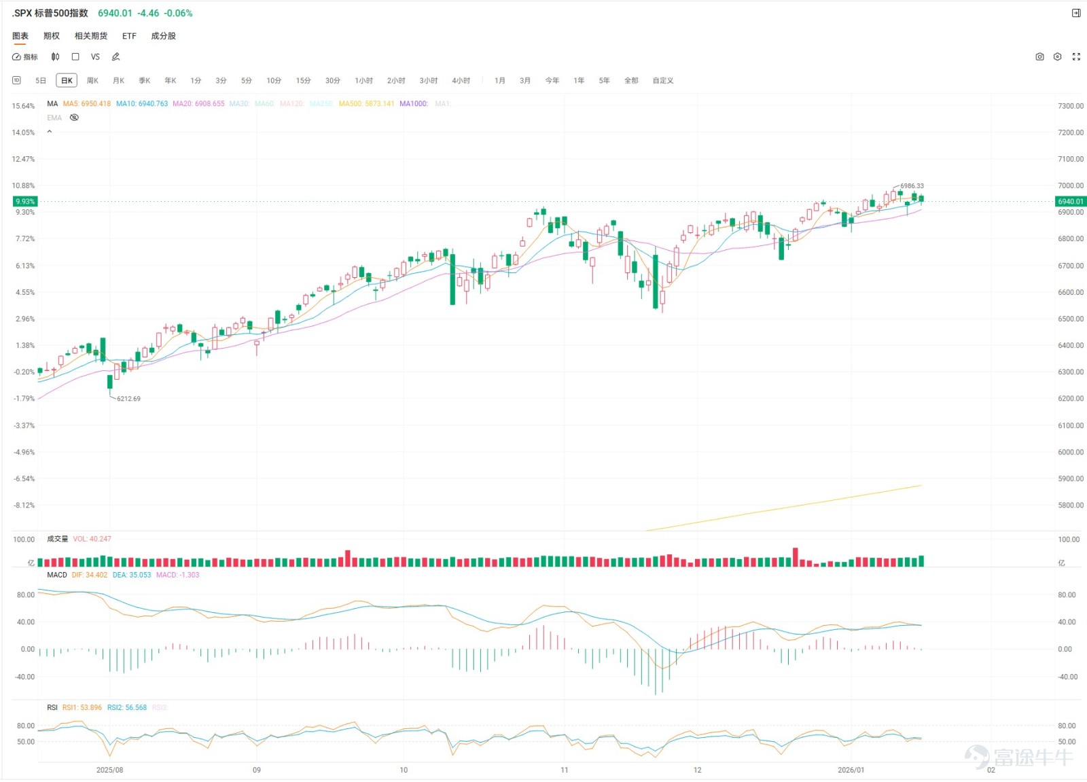
Task: Click the current price tag 6940.01
Action: 1071,201
